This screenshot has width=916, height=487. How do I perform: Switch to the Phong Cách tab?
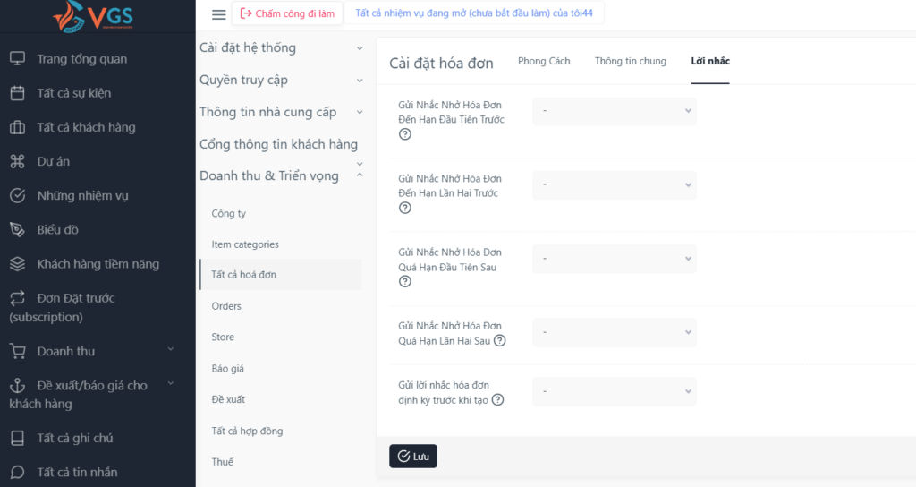click(544, 61)
